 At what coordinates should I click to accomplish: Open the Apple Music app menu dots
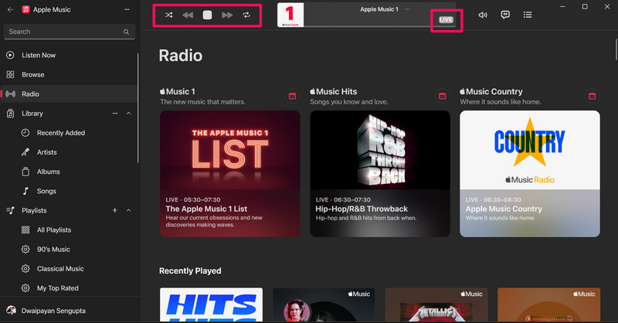click(x=127, y=10)
